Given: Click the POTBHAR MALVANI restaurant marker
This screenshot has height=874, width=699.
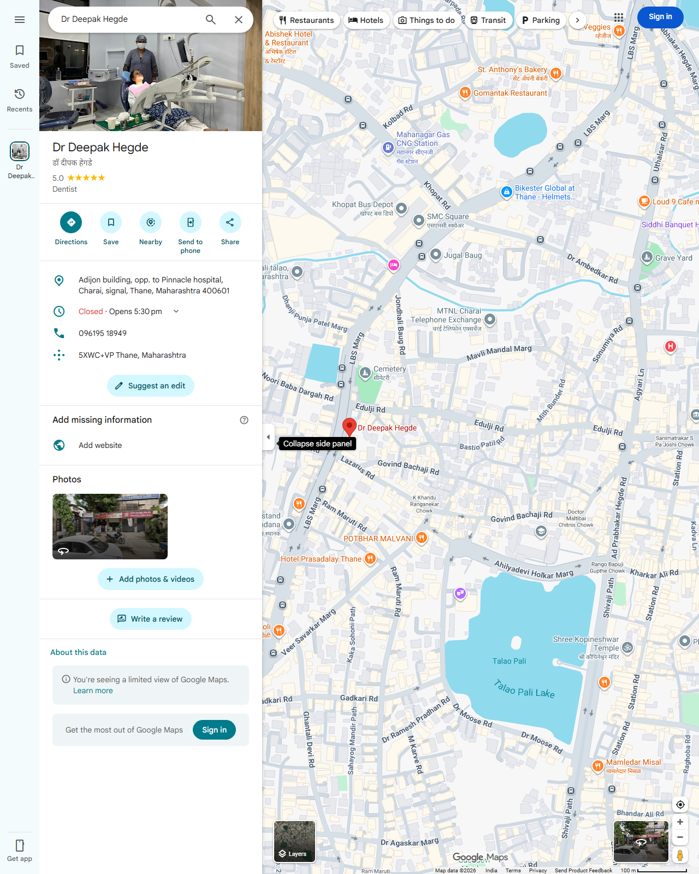Looking at the screenshot, I should coord(422,538).
